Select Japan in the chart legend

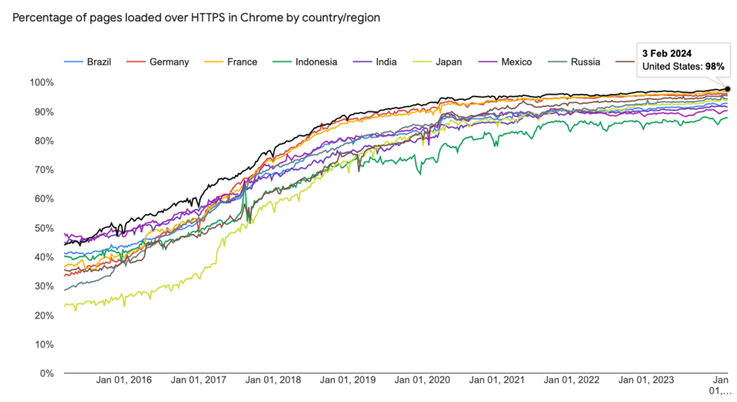(448, 62)
